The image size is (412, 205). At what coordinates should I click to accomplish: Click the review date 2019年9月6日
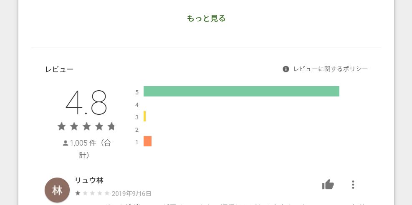131,194
